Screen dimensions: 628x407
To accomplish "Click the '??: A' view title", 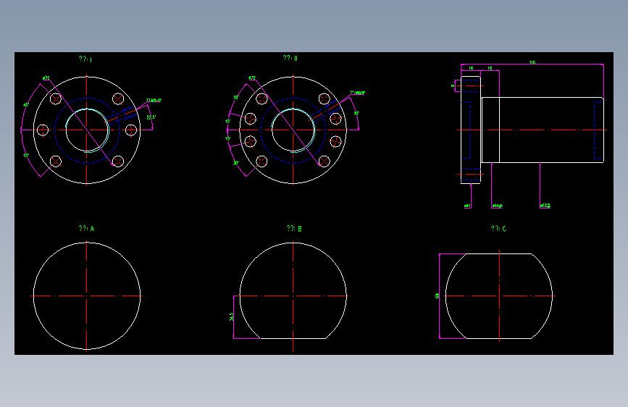I will (x=86, y=228).
